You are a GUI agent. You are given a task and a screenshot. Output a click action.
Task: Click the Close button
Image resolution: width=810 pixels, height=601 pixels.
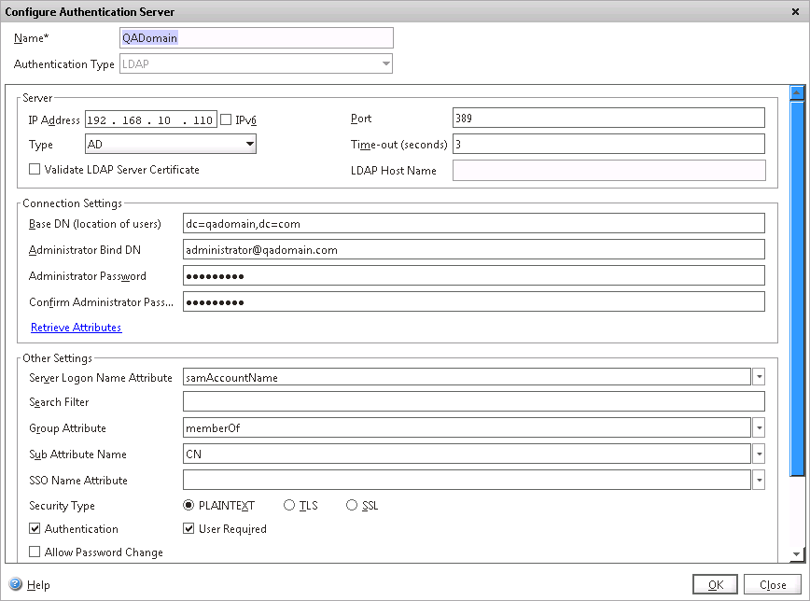pos(772,585)
